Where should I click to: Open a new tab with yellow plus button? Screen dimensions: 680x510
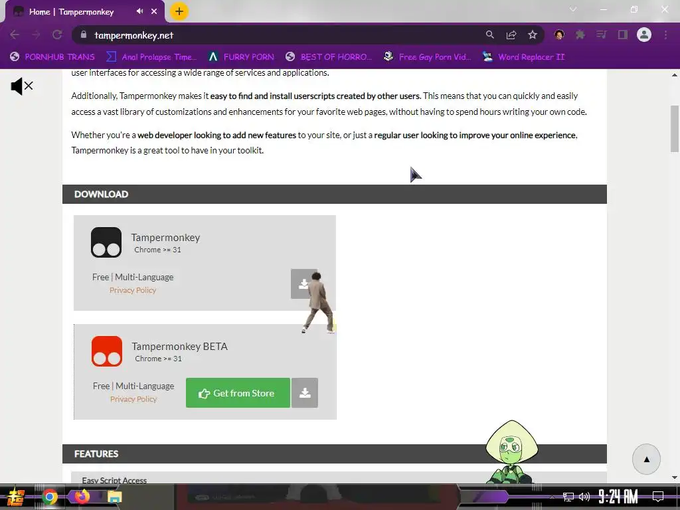click(x=179, y=11)
